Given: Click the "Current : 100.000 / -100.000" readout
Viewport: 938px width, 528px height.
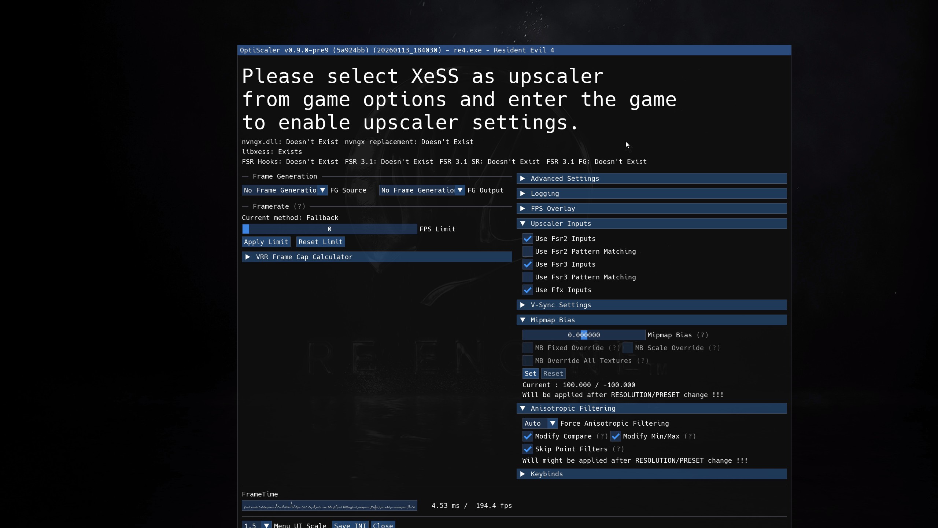Looking at the screenshot, I should (x=579, y=385).
